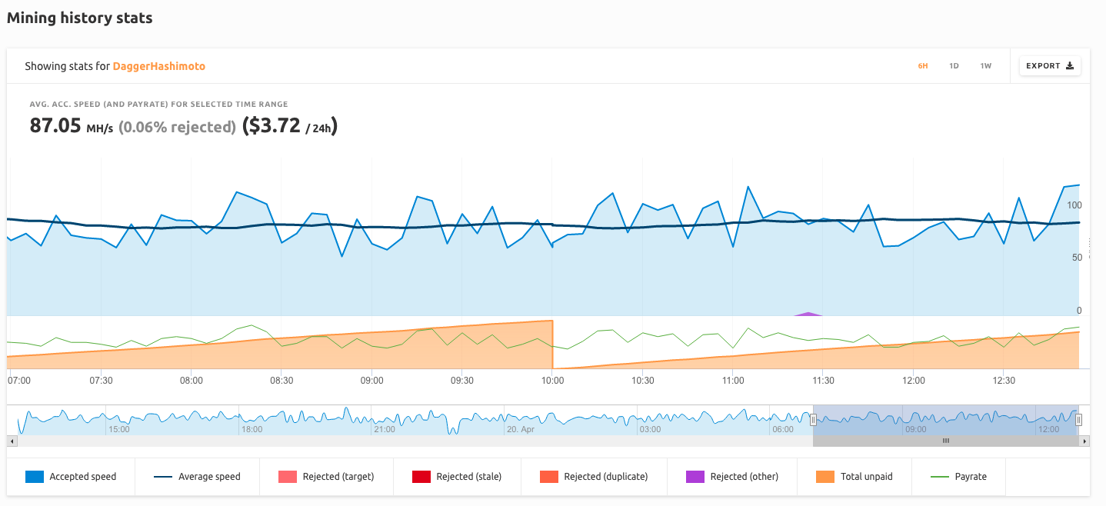Click the purple rejected spike near 11:30

[808, 314]
